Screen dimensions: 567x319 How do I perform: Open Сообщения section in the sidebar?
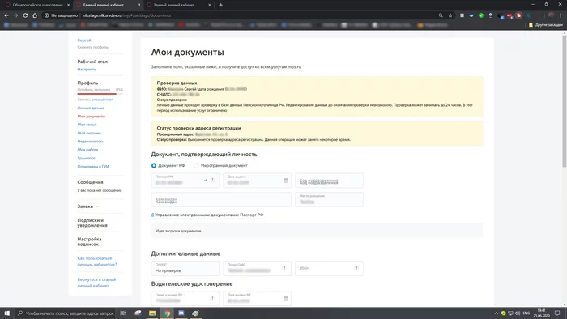[x=90, y=182]
